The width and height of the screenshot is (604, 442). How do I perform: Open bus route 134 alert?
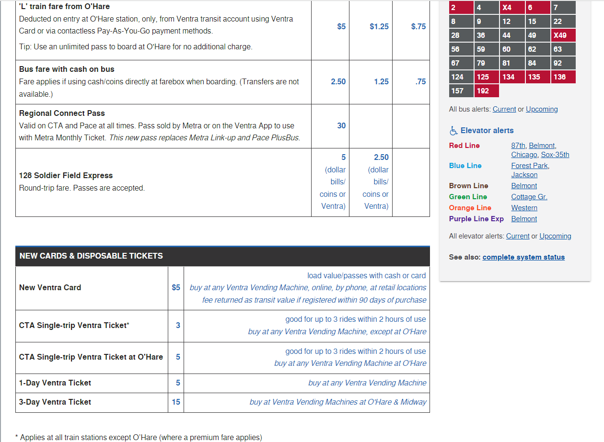[512, 77]
